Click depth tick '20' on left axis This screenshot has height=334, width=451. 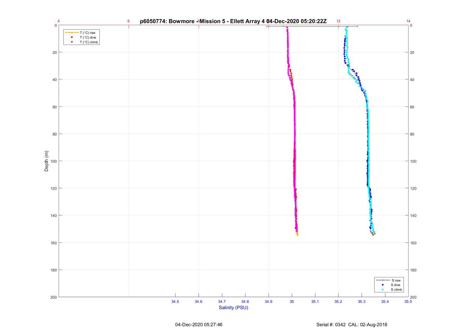55,52
